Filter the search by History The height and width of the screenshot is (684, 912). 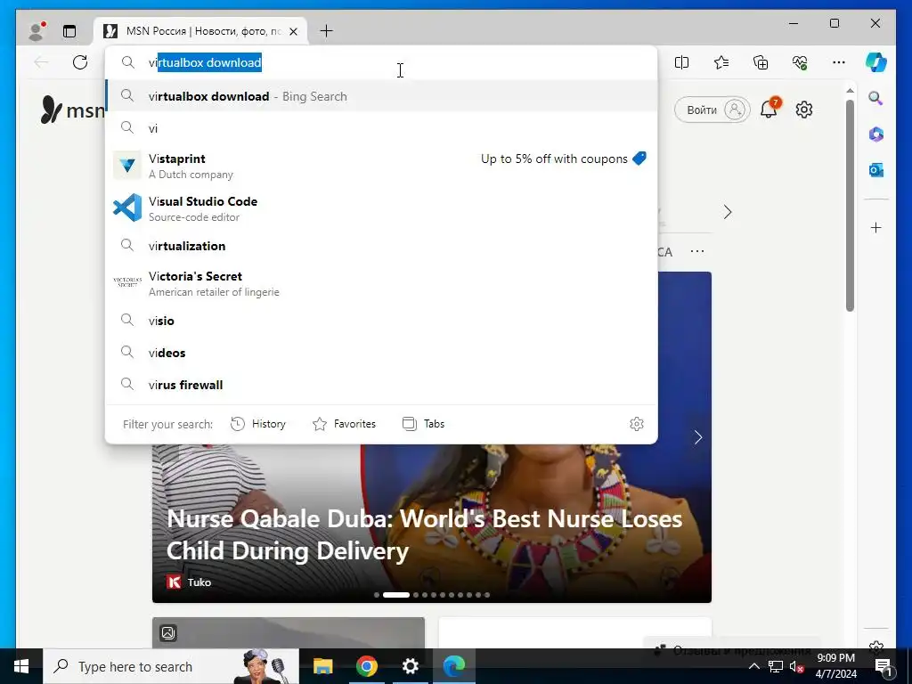pyautogui.click(x=258, y=424)
